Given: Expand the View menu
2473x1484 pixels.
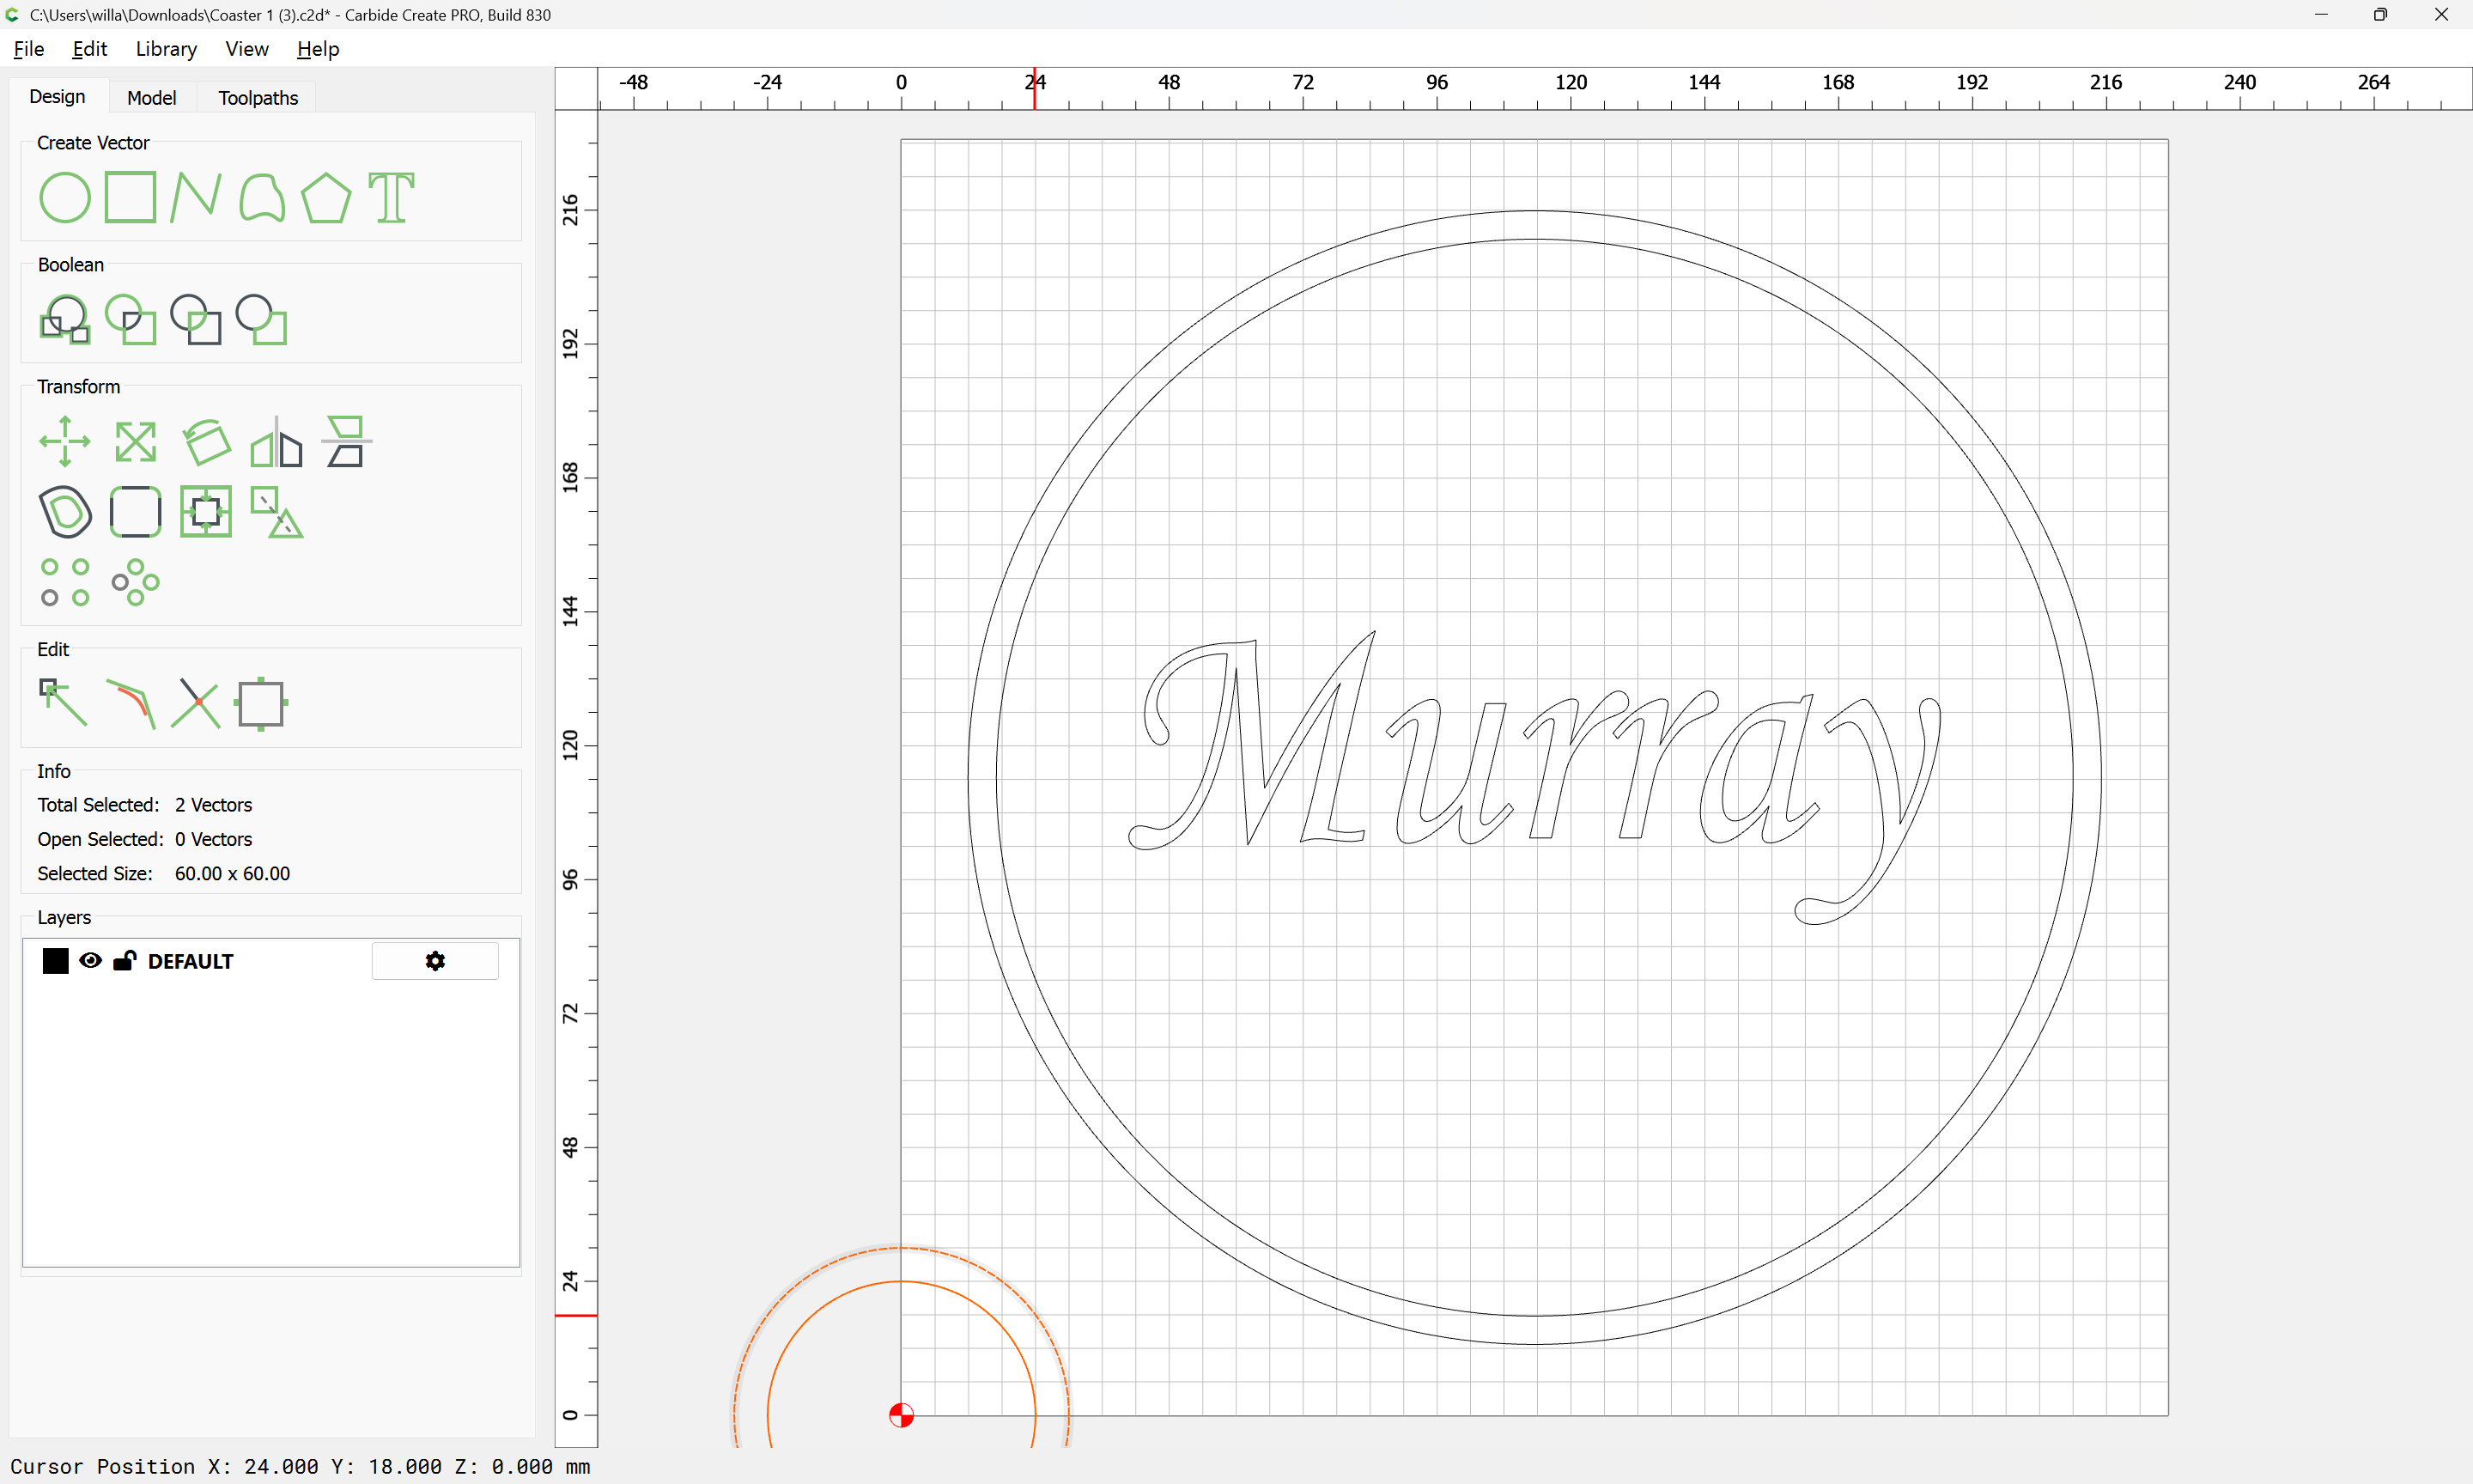Looking at the screenshot, I should (246, 49).
